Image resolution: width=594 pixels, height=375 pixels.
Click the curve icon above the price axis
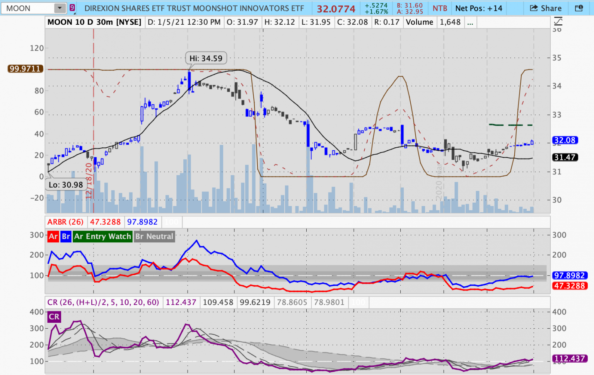[x=558, y=21]
